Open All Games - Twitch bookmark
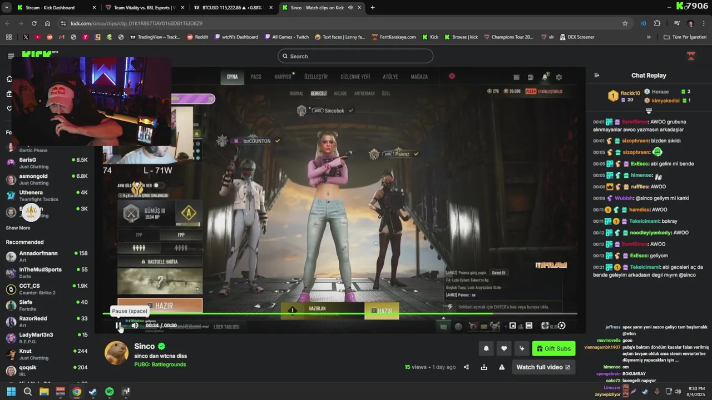 click(286, 37)
